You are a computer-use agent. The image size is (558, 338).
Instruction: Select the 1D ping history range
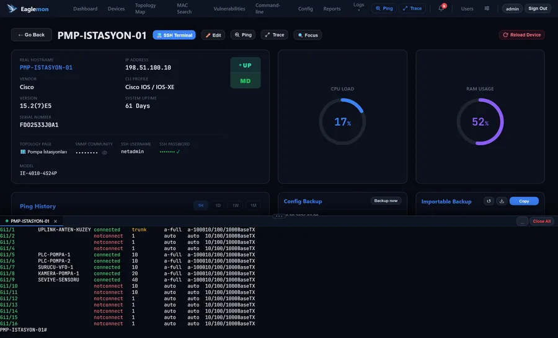click(x=218, y=206)
